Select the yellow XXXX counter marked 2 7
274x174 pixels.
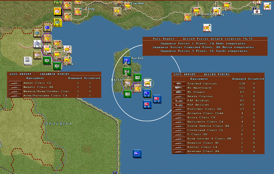tap(57, 11)
